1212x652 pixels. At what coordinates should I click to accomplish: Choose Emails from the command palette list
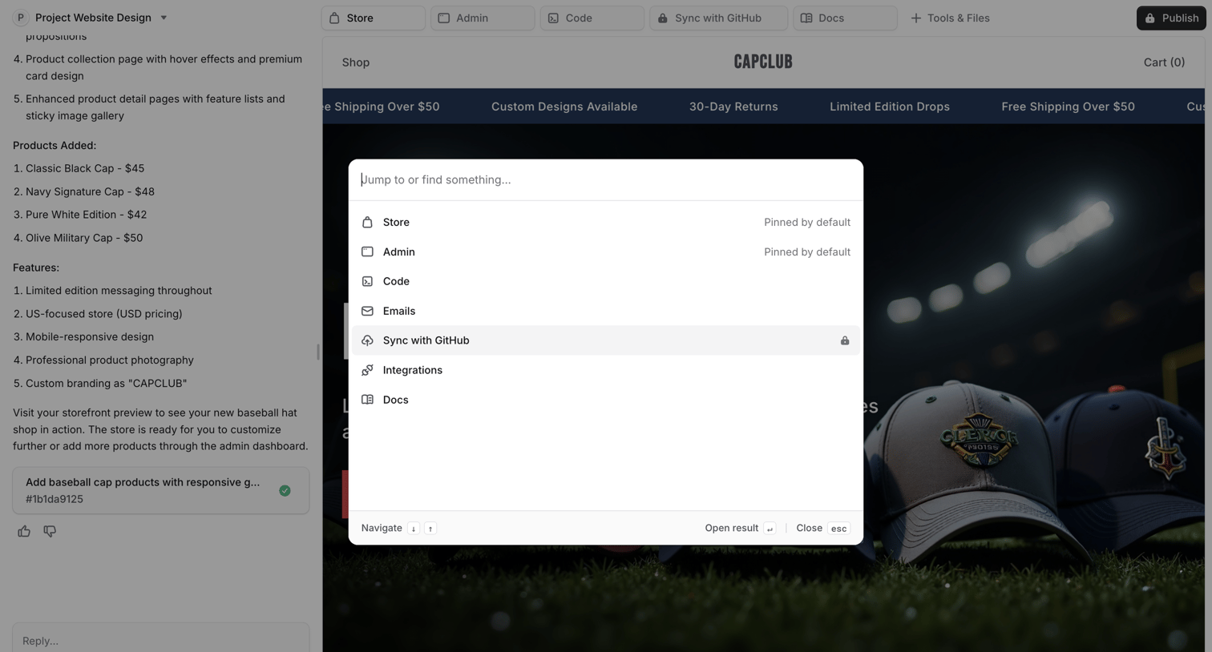(x=606, y=311)
